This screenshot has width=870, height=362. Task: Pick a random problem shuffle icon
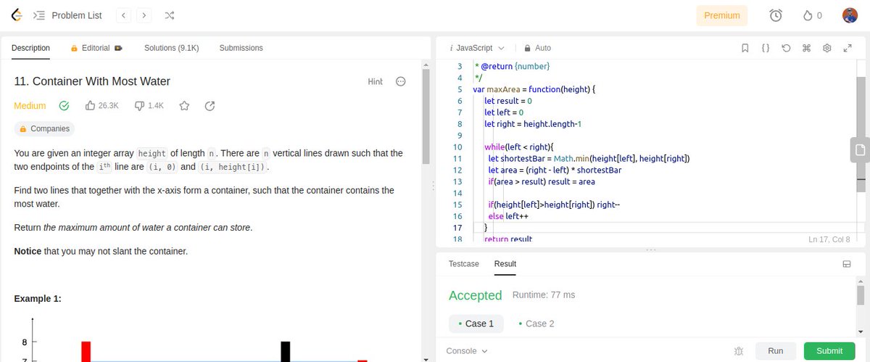tap(169, 15)
